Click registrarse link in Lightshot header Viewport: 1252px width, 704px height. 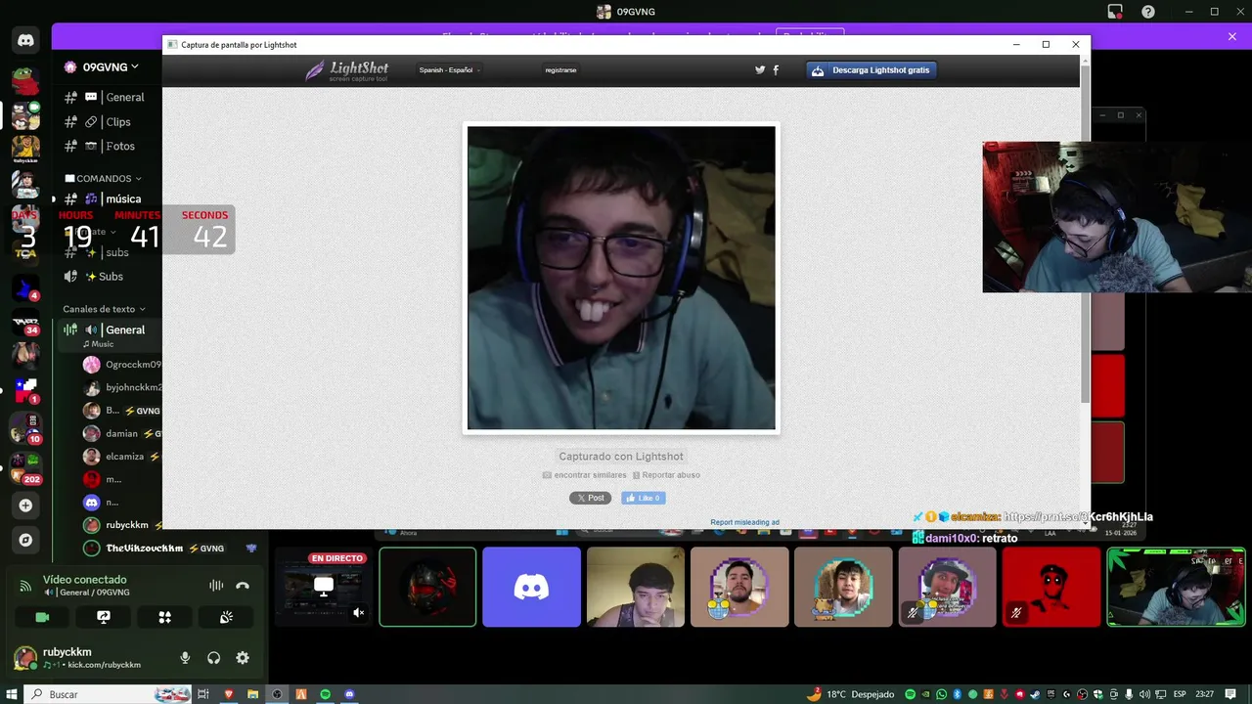pos(560,70)
